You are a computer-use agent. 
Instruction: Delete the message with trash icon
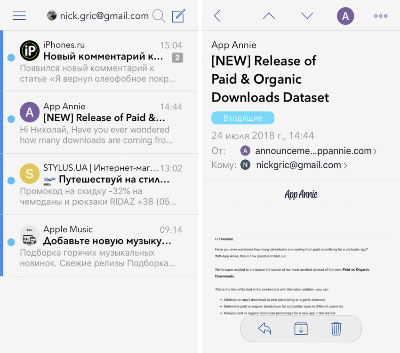tap(336, 328)
